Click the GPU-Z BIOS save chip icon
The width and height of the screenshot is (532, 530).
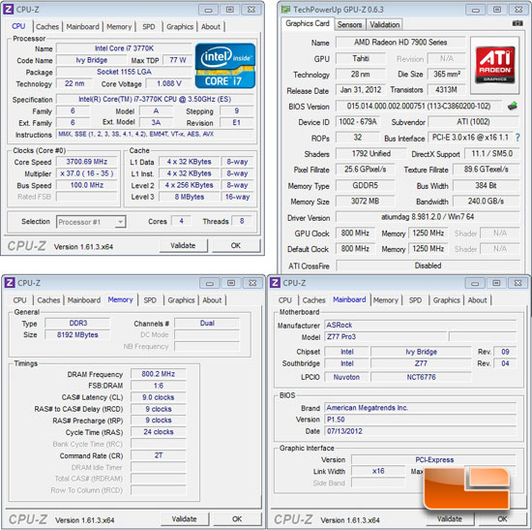click(x=513, y=106)
